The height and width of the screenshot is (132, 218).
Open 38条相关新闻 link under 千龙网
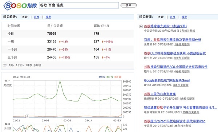coord(183,126)
